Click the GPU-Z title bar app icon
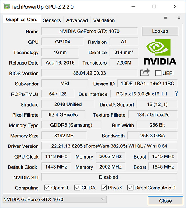186x208 pixels. click(7, 6)
